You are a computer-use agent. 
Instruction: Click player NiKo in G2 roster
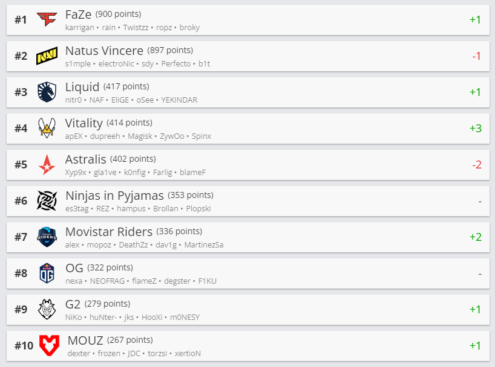pyautogui.click(x=73, y=318)
